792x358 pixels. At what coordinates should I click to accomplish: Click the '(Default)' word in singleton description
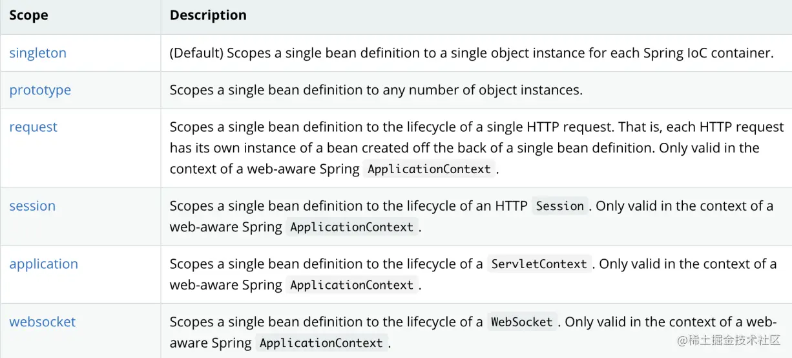196,53
